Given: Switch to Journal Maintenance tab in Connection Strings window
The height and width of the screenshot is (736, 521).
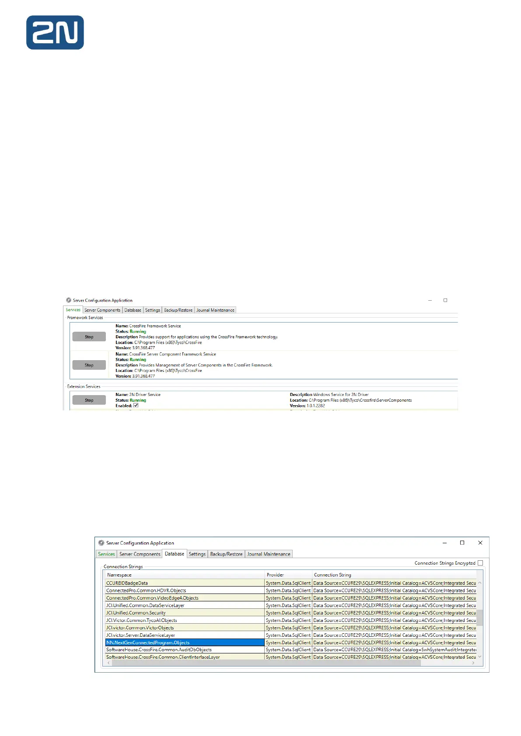Looking at the screenshot, I should coord(269,554).
